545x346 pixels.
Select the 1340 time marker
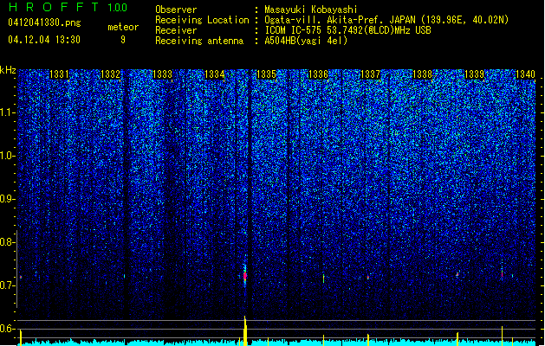coord(525,74)
